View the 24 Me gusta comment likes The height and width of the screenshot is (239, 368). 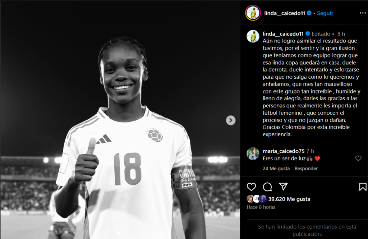276,168
